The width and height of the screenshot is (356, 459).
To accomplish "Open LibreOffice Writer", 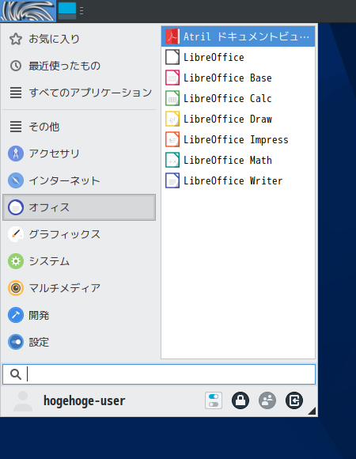I will coord(238,180).
